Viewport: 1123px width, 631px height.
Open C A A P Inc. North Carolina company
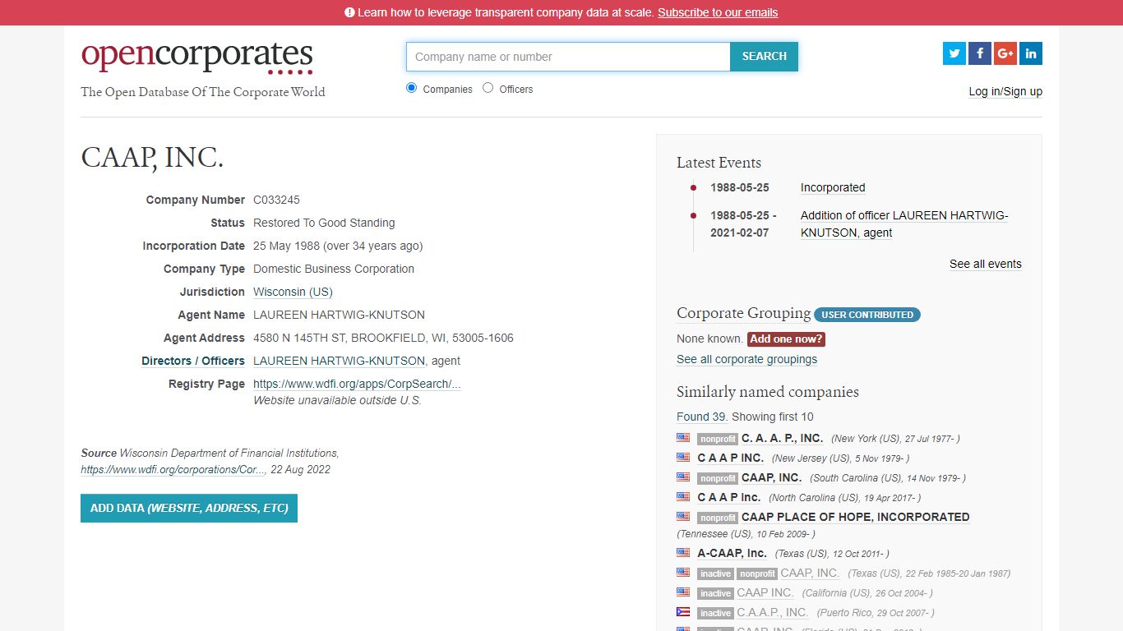(729, 497)
